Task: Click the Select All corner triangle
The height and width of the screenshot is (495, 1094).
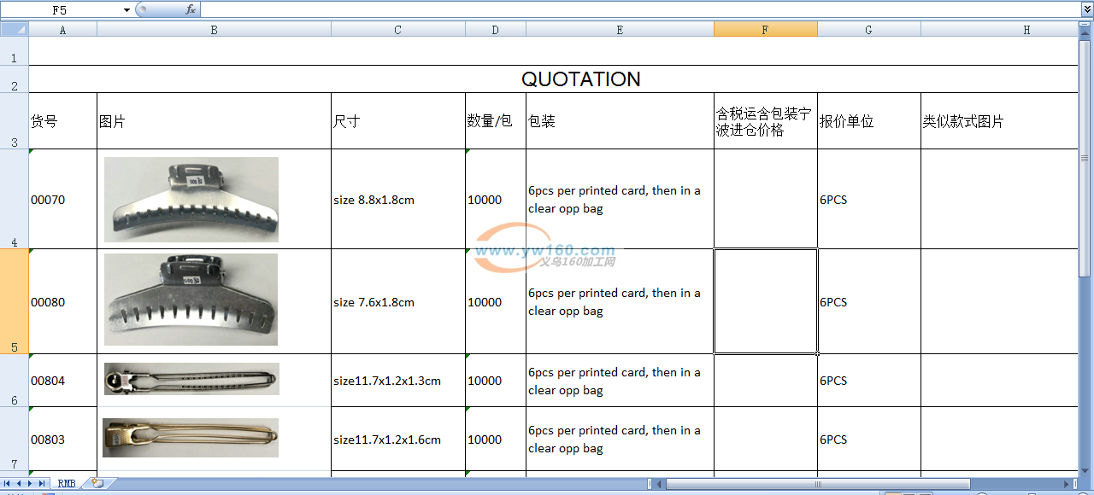Action: pos(14,30)
